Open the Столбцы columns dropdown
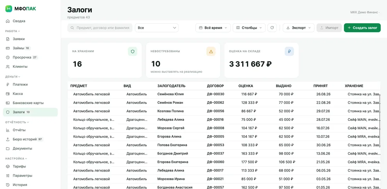387x189 pixels. click(x=249, y=27)
